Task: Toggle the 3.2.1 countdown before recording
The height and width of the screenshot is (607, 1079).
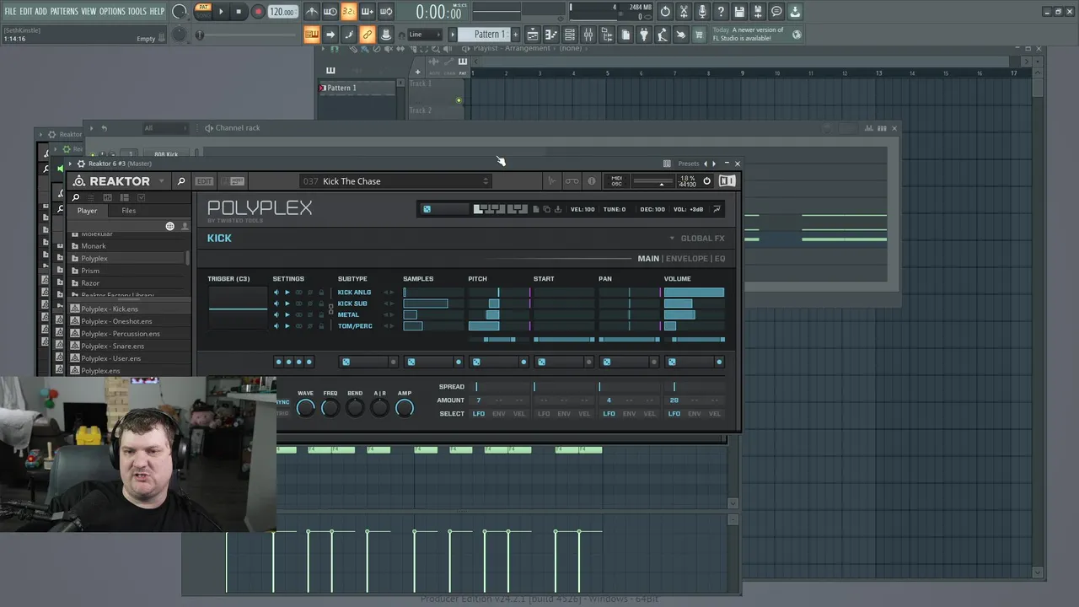Action: [x=348, y=12]
